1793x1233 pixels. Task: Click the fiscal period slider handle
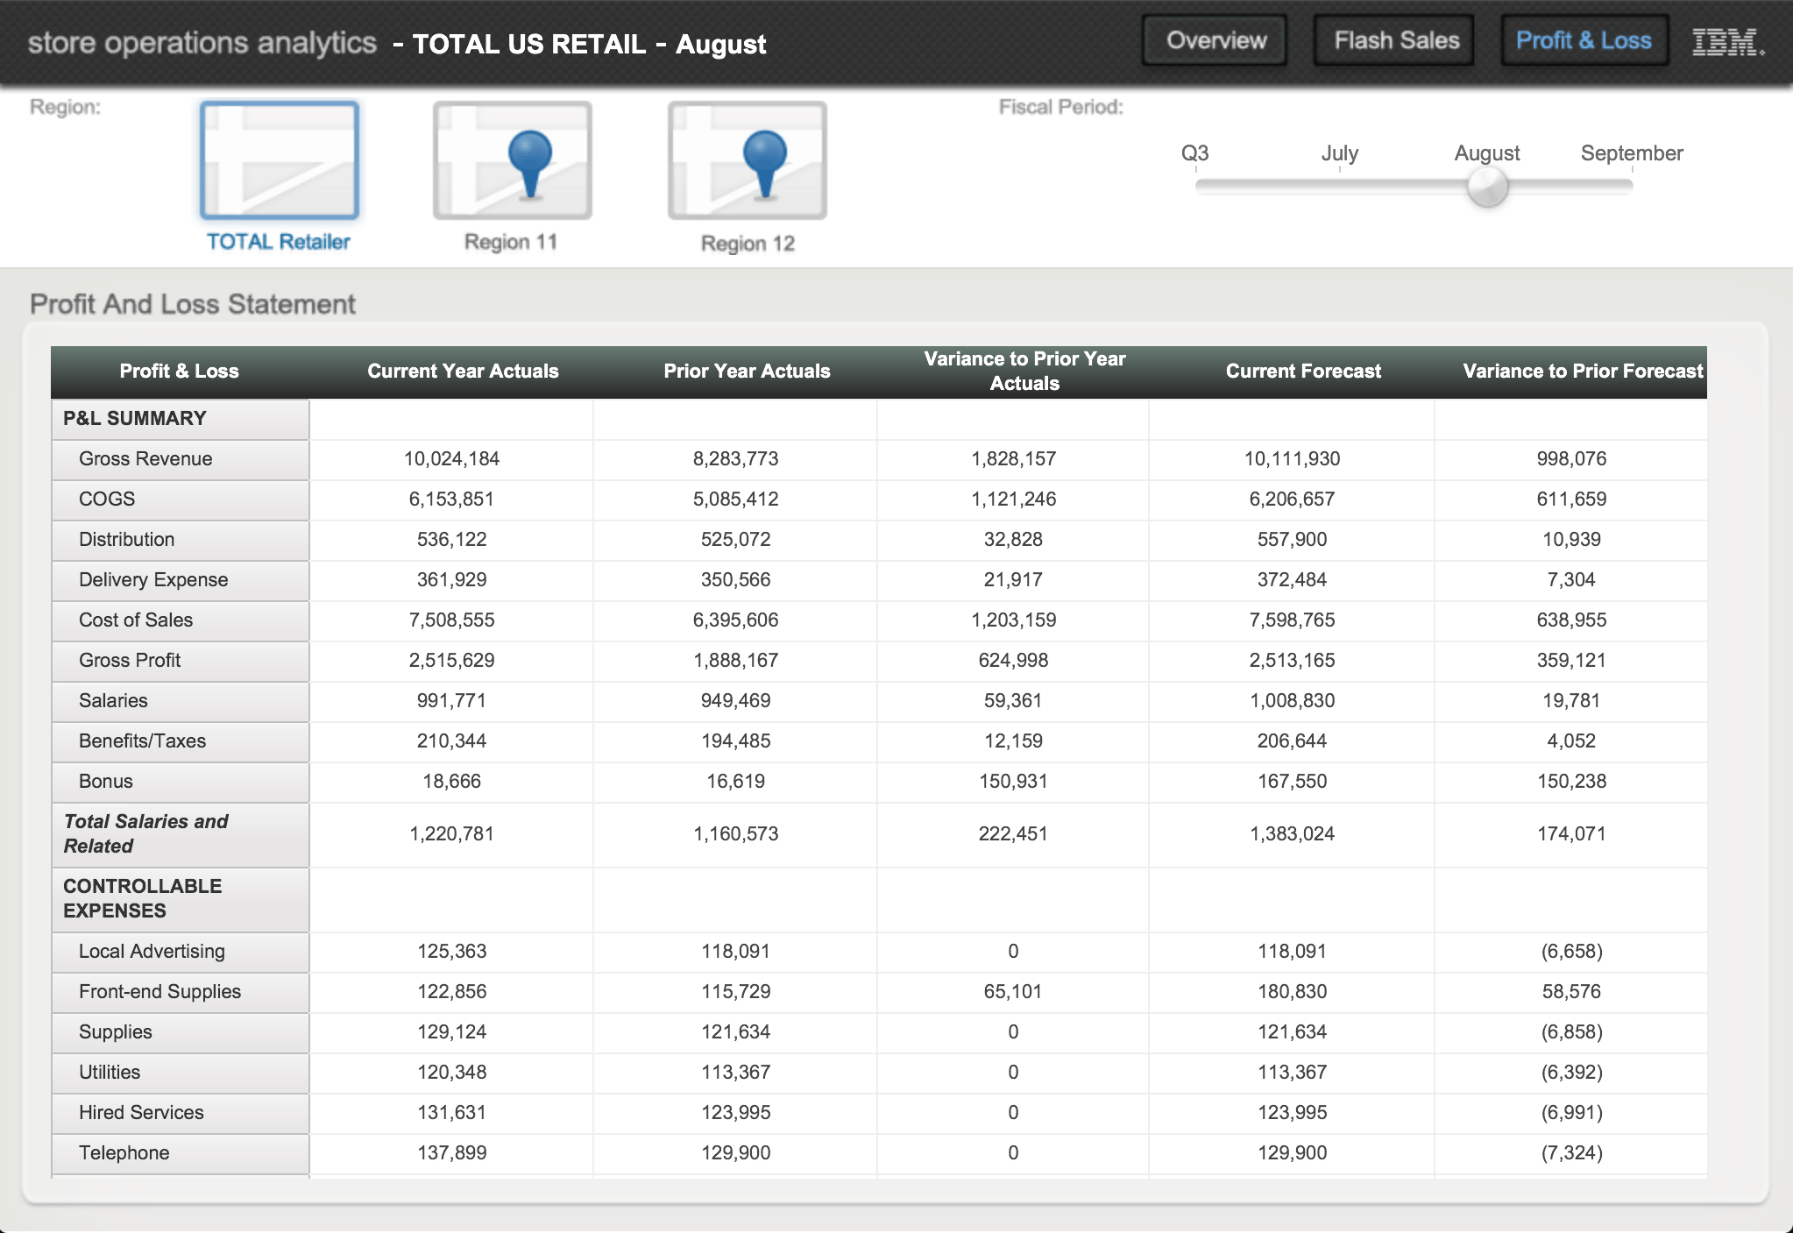click(1487, 187)
